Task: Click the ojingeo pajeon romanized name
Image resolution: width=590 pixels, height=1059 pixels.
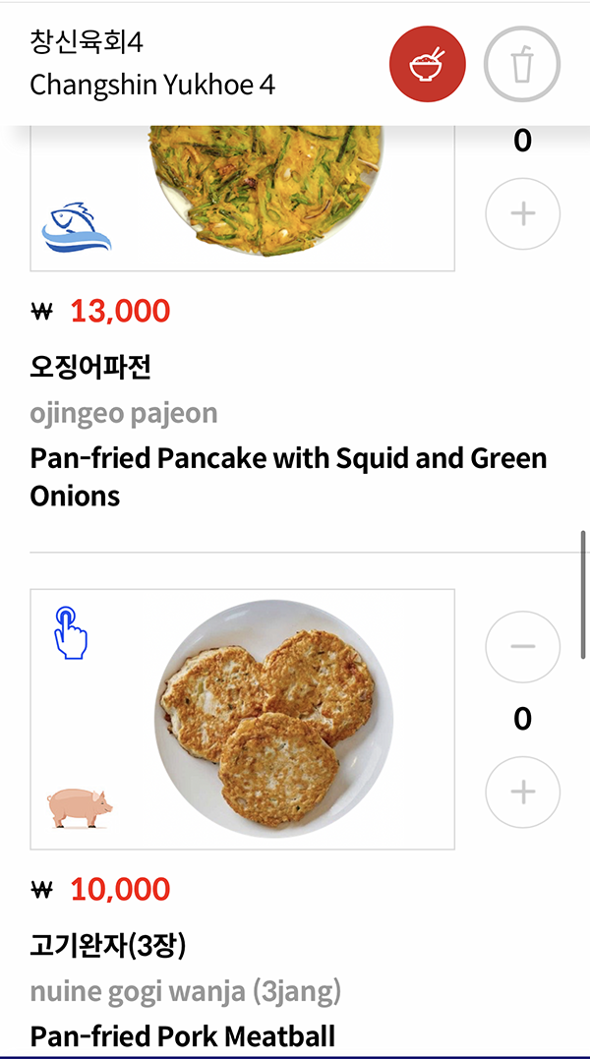Action: point(124,413)
